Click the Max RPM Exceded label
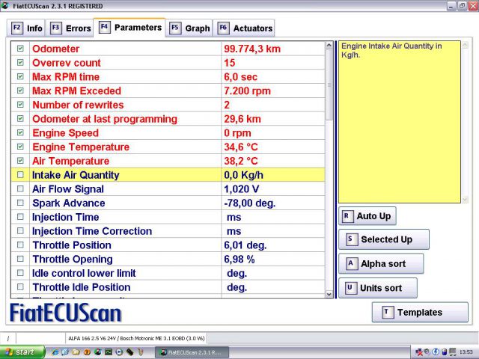This screenshot has height=359, width=479. (x=76, y=91)
